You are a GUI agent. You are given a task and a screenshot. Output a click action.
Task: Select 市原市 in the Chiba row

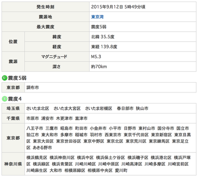click(x=32, y=118)
